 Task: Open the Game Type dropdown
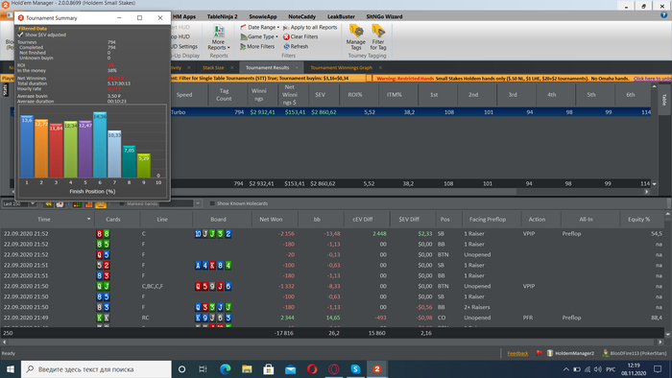[259, 36]
